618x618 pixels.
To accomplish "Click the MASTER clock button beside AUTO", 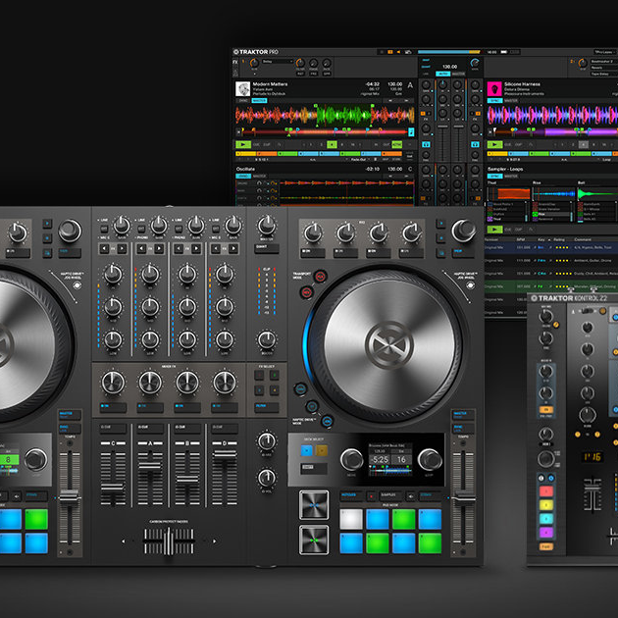I will tap(458, 74).
